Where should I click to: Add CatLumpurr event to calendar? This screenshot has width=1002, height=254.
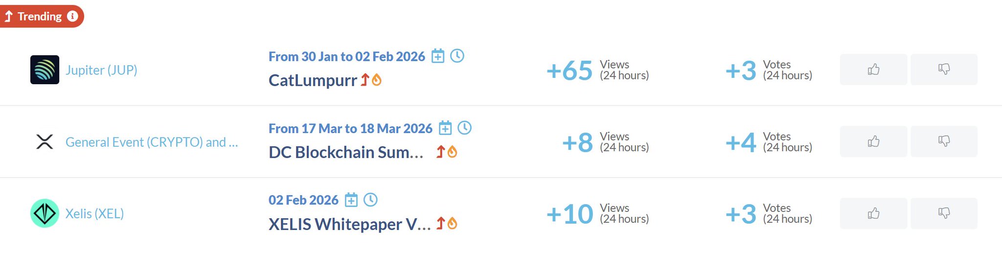[438, 56]
